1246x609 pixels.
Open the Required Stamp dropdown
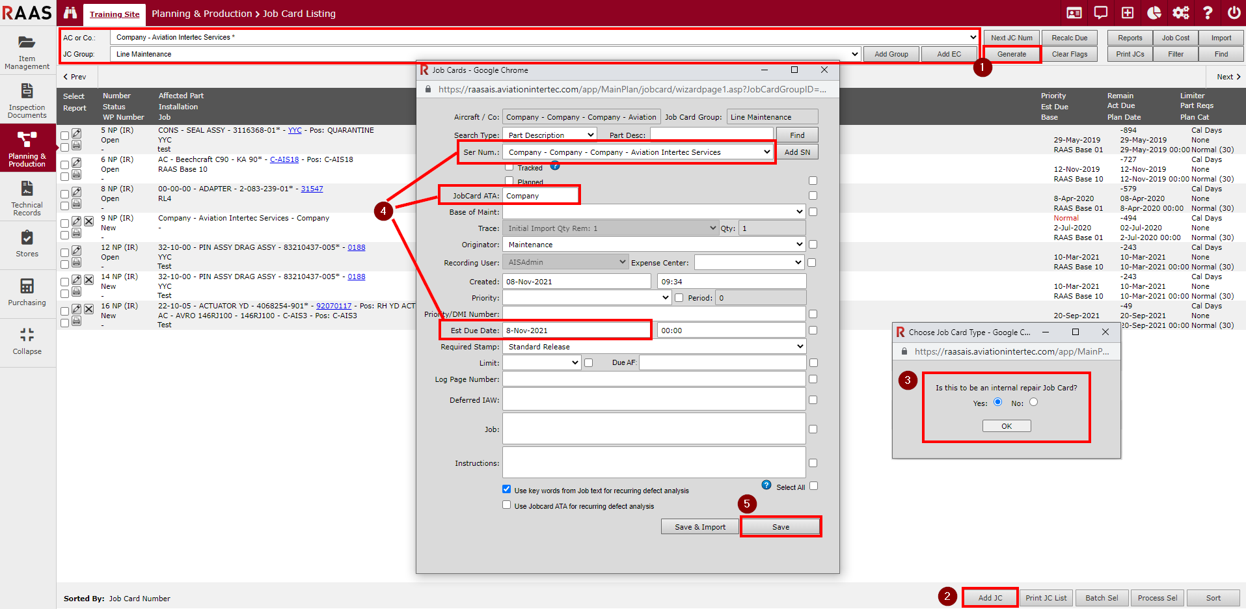(x=655, y=347)
